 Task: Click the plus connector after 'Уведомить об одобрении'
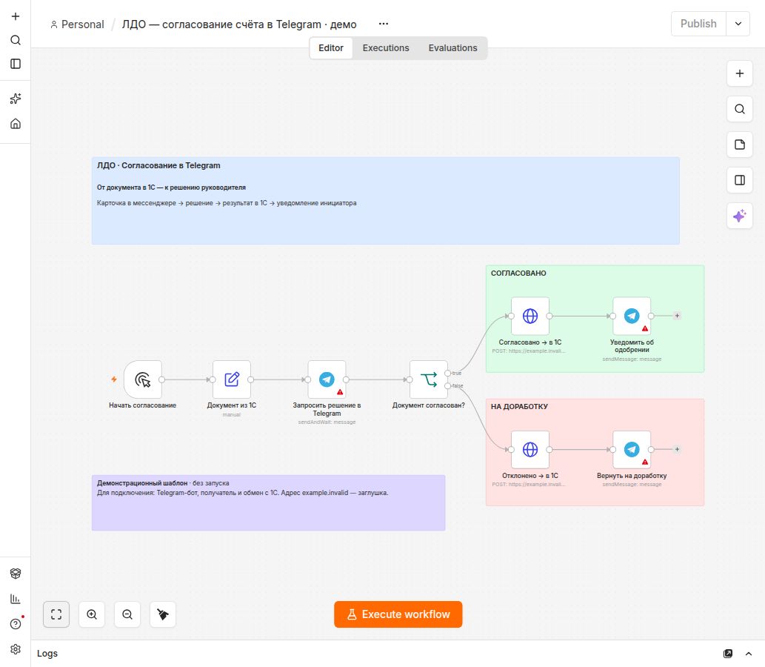677,316
